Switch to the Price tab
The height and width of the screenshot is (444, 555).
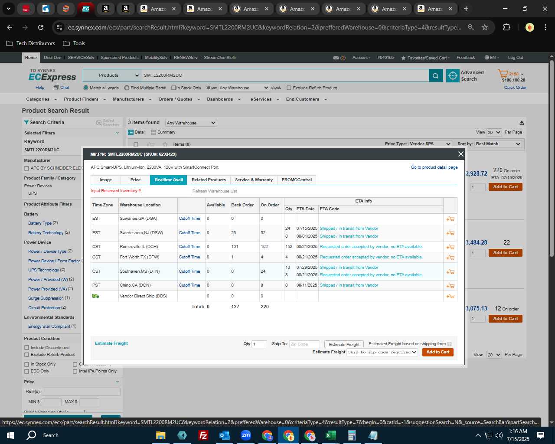pos(135,180)
